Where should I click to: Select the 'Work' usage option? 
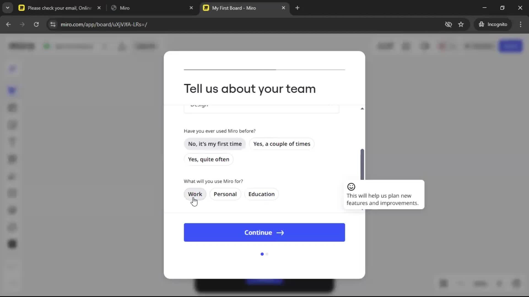point(195,194)
